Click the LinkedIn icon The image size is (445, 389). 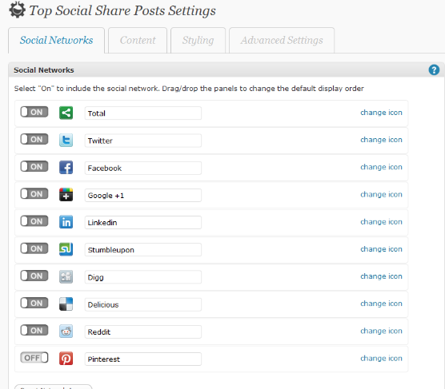point(66,222)
